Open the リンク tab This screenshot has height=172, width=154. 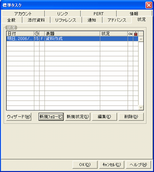pyautogui.click(x=62, y=14)
